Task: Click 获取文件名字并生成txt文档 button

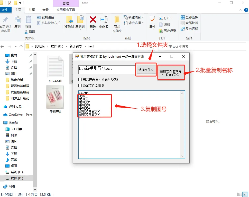Action: 171,73
